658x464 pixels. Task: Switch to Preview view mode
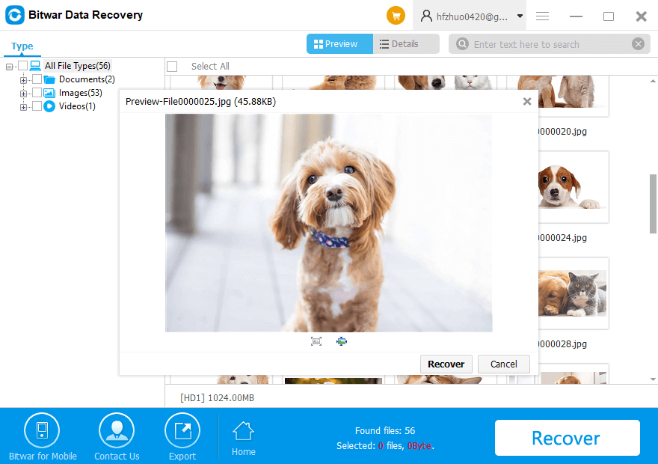pos(339,43)
